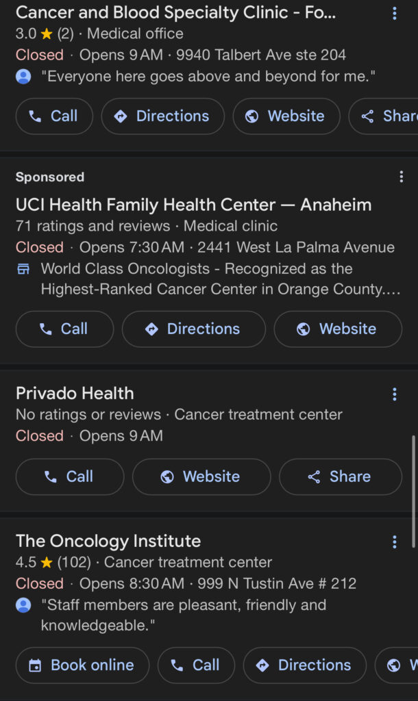Click the reviewer avatar icon under Oncology Institute
418x701 pixels.
(x=23, y=605)
